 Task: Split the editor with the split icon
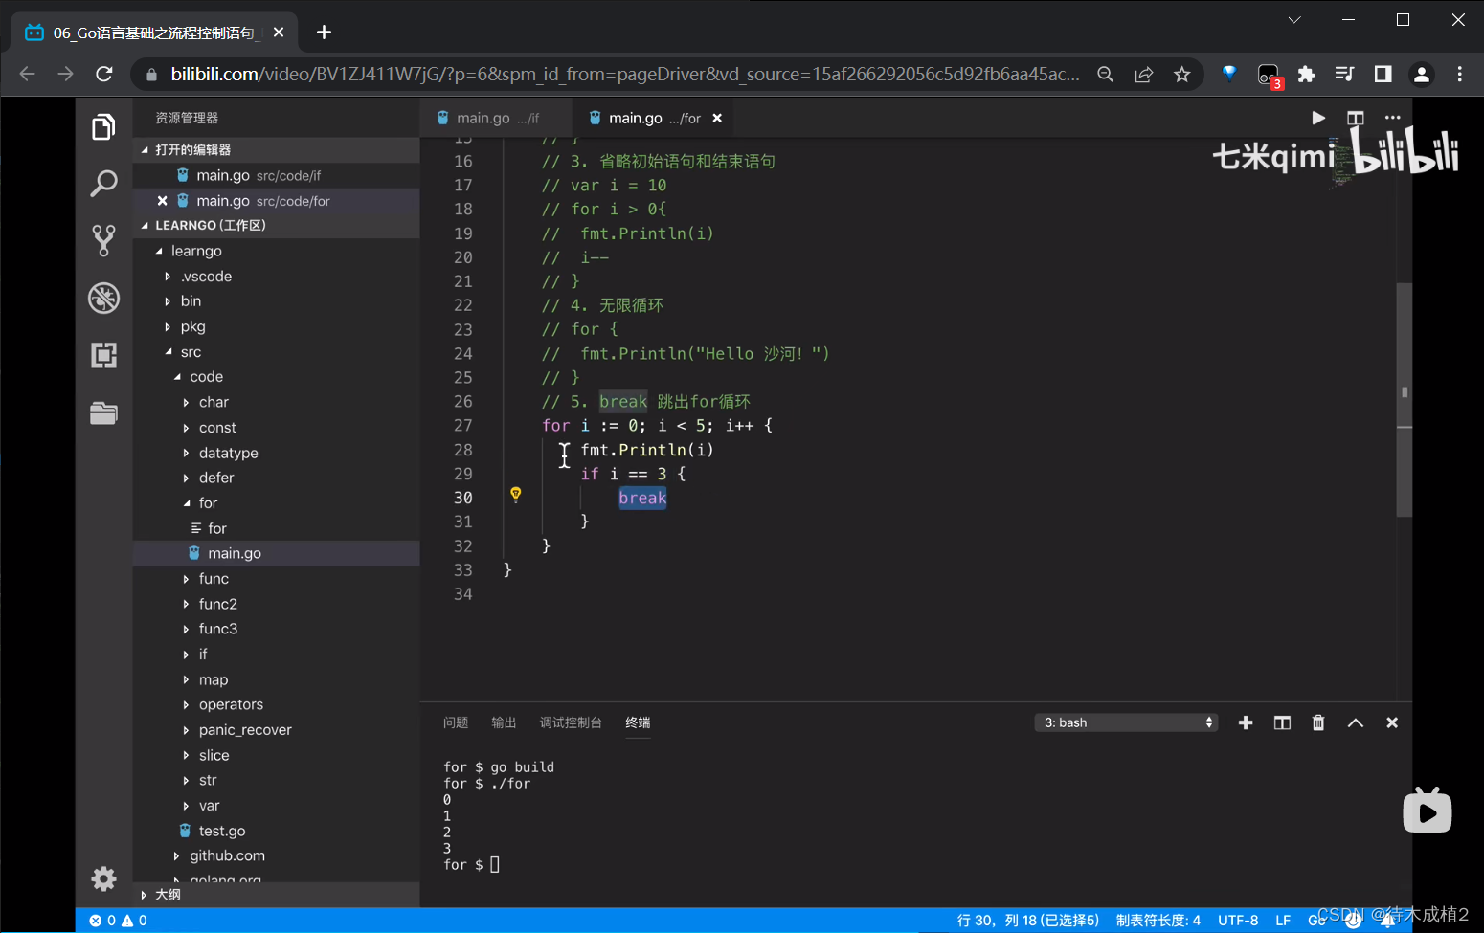1355,118
